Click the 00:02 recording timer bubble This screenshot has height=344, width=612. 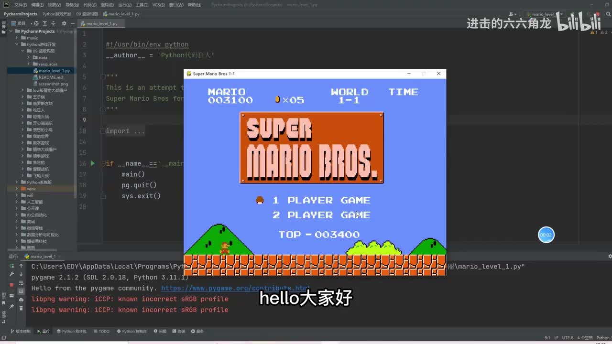tap(546, 235)
